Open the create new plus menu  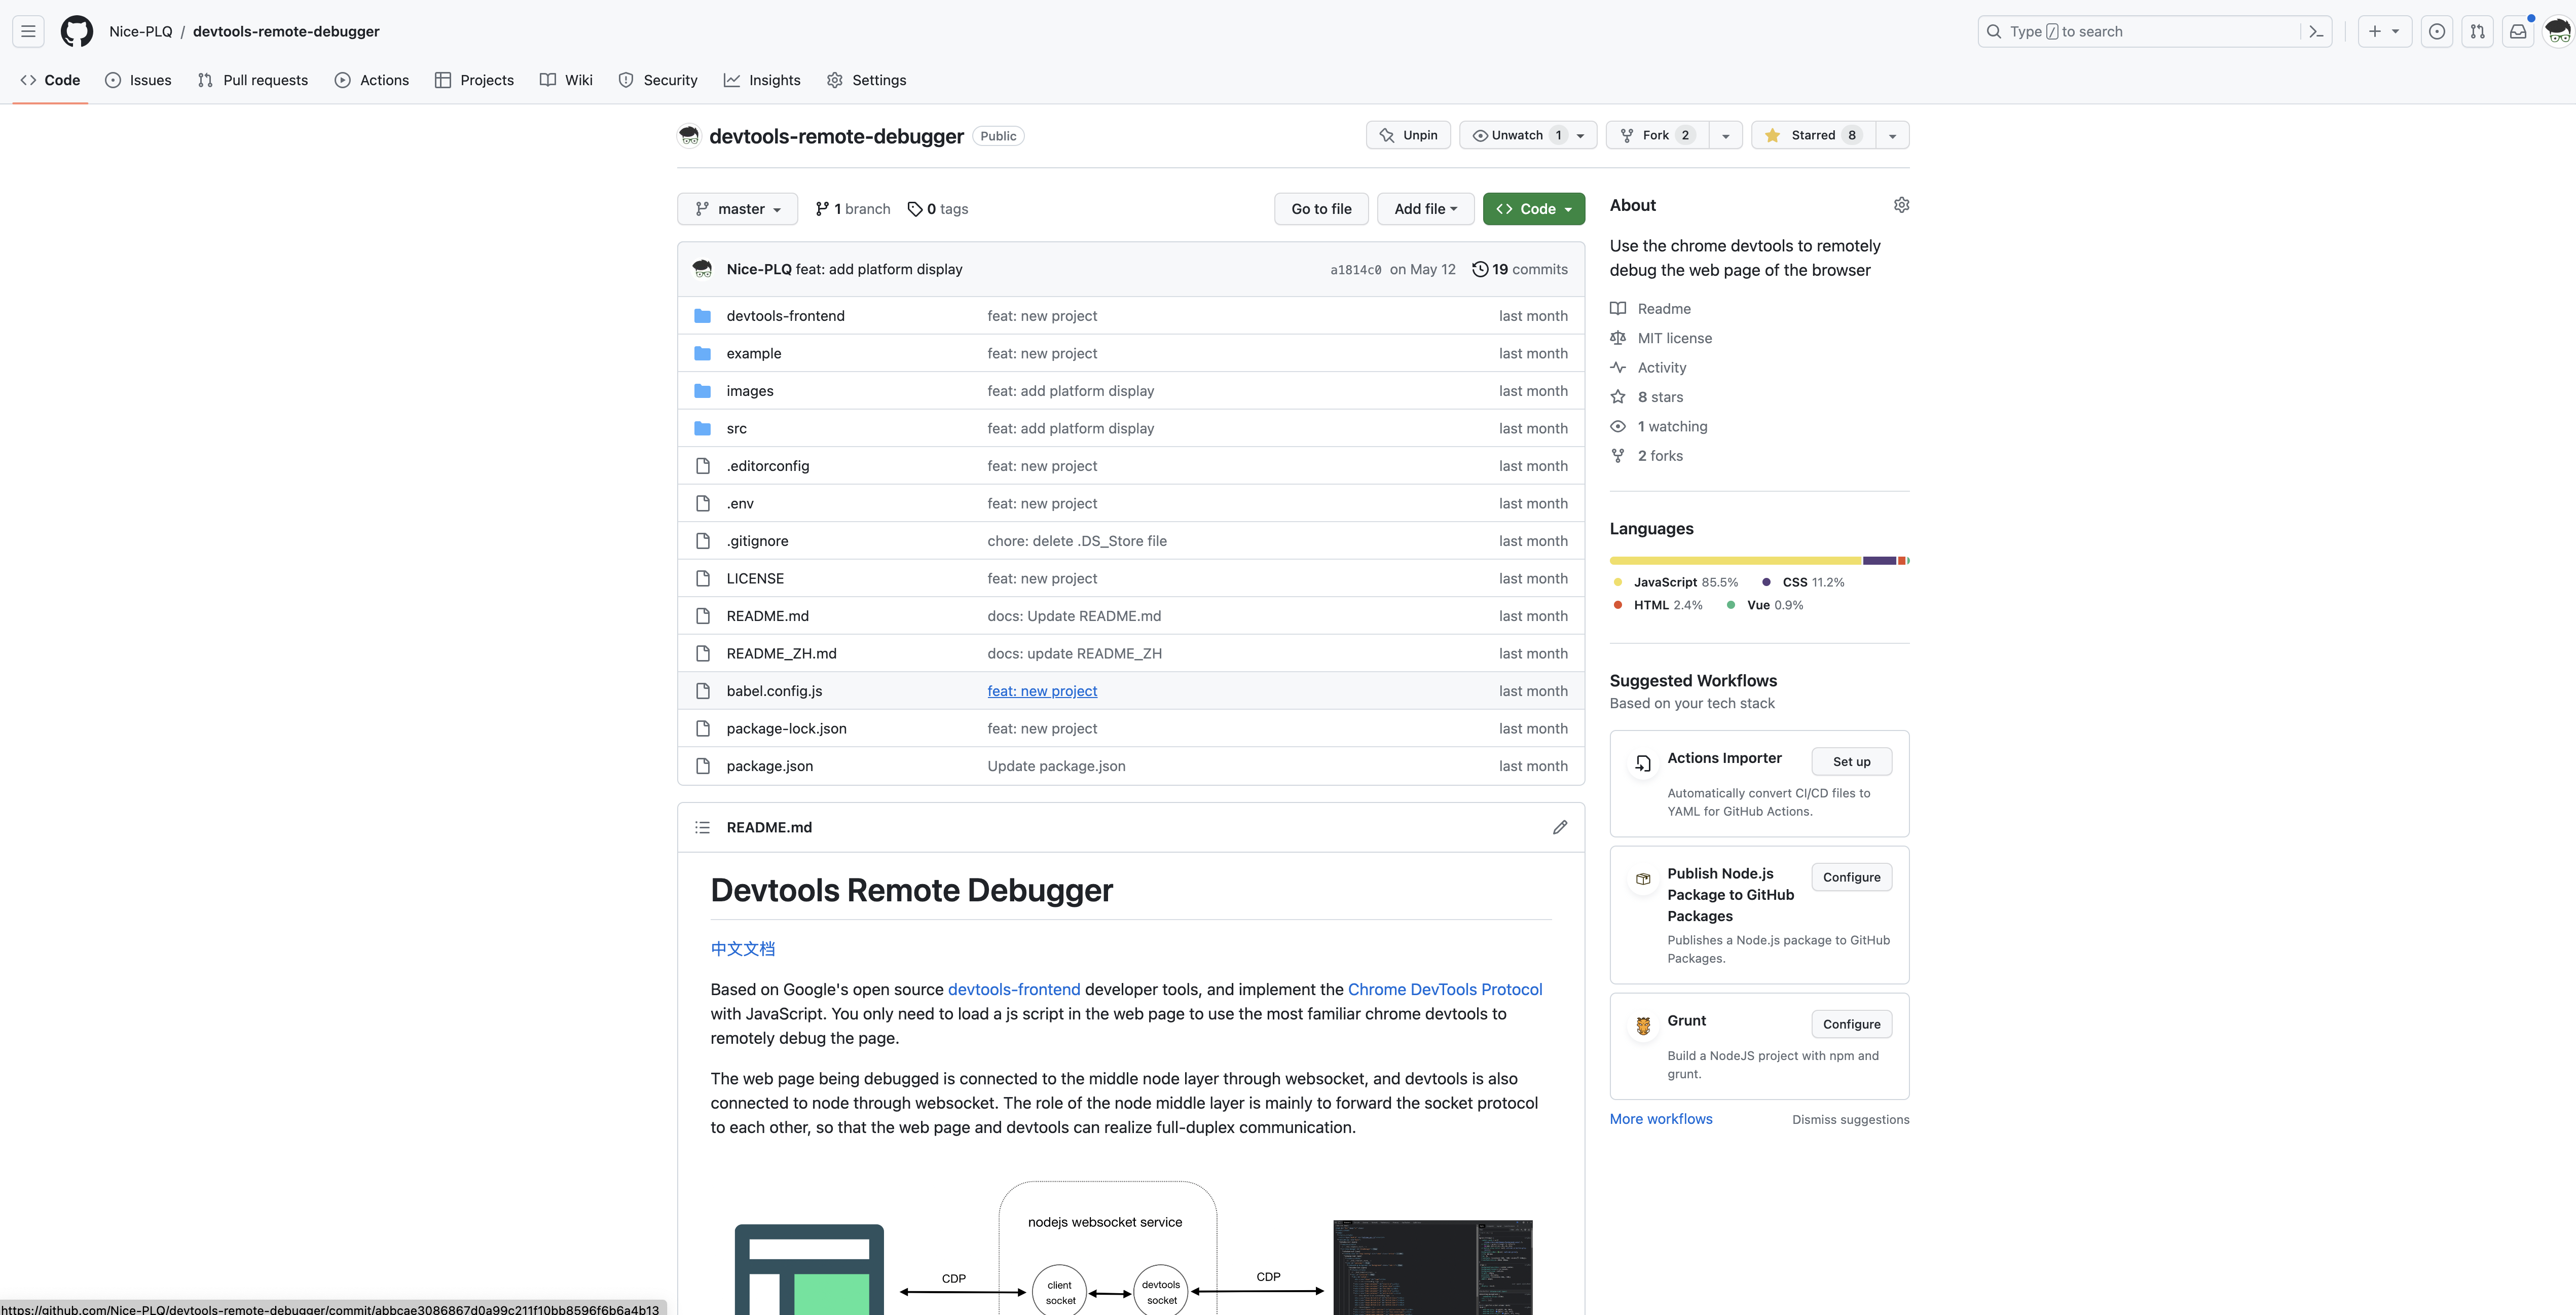[2384, 31]
